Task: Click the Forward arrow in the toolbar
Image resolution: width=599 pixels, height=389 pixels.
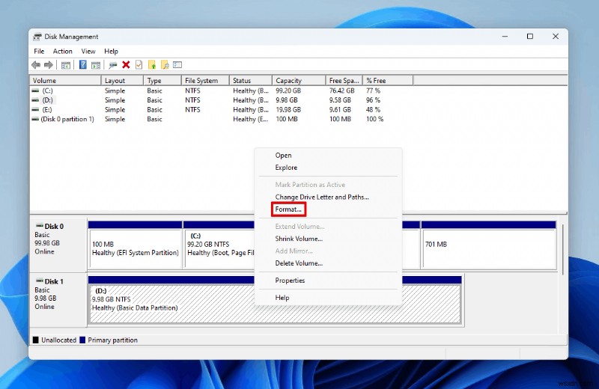Action: point(49,65)
